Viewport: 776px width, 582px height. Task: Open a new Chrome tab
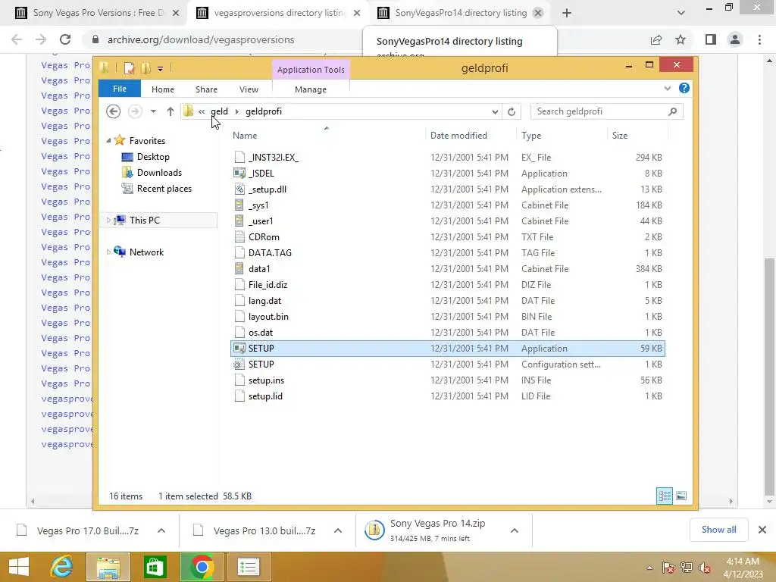click(567, 13)
